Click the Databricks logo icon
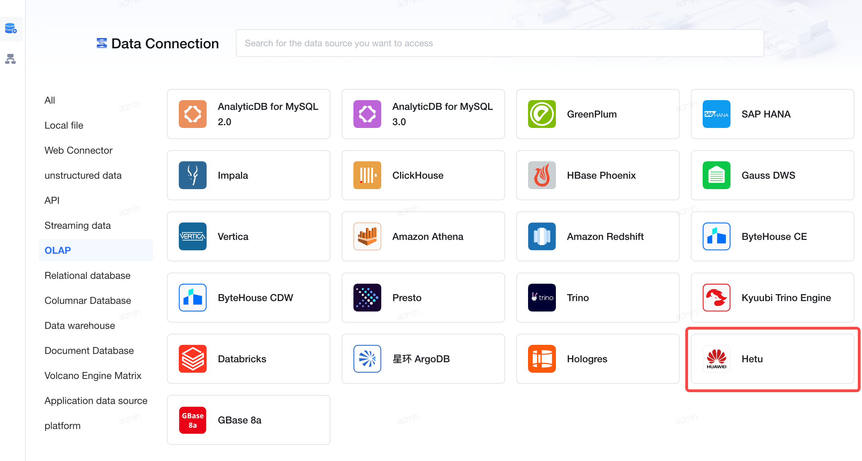The height and width of the screenshot is (461, 862). tap(192, 359)
